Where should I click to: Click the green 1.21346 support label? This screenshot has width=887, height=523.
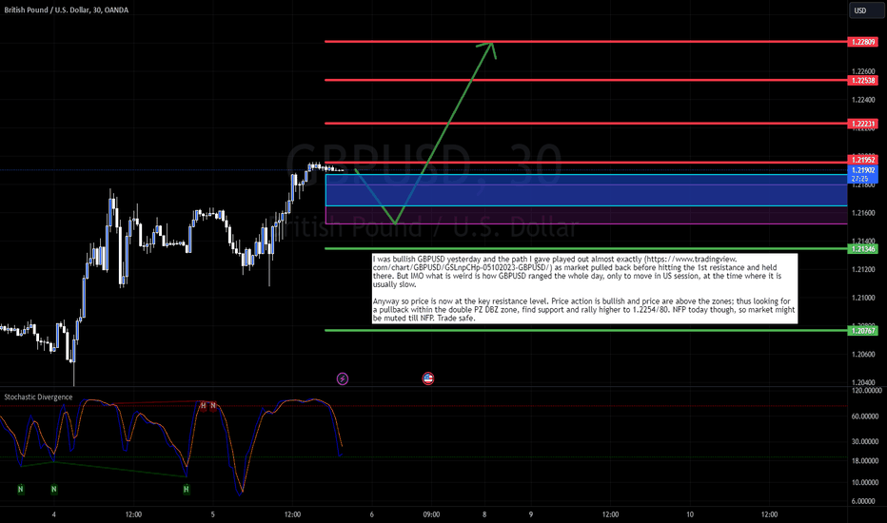(862, 249)
